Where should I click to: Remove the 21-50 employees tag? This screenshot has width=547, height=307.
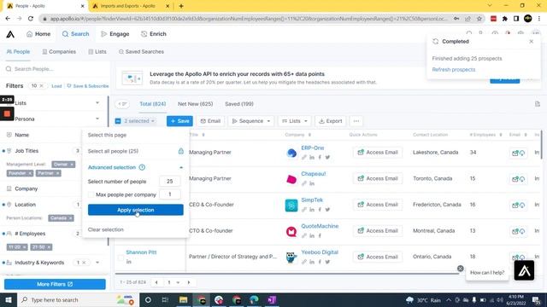[x=49, y=247]
